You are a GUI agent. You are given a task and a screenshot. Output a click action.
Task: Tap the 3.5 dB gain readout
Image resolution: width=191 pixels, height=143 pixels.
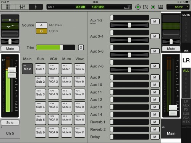coord(81,7)
